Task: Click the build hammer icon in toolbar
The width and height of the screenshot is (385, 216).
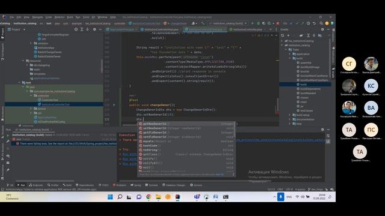Action: click(203, 23)
